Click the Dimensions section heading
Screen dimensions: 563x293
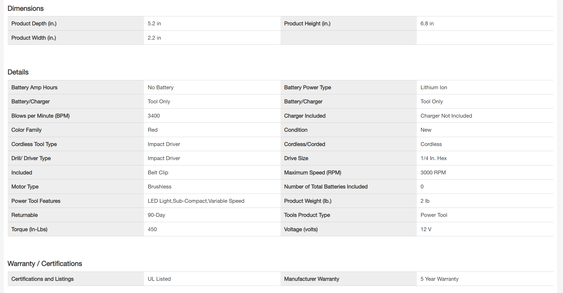[x=26, y=8]
